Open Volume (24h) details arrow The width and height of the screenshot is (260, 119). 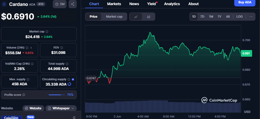(x=31, y=48)
